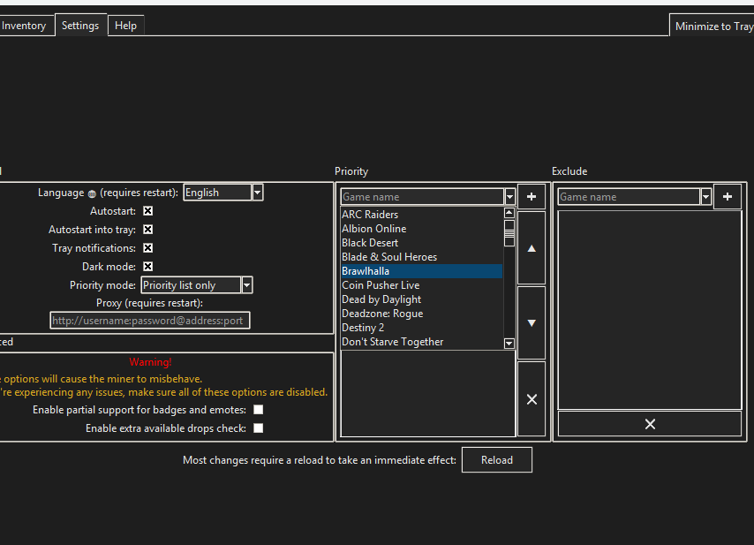Select Destiny 2 in priority list
Screen dimensions: 754x545
click(422, 328)
